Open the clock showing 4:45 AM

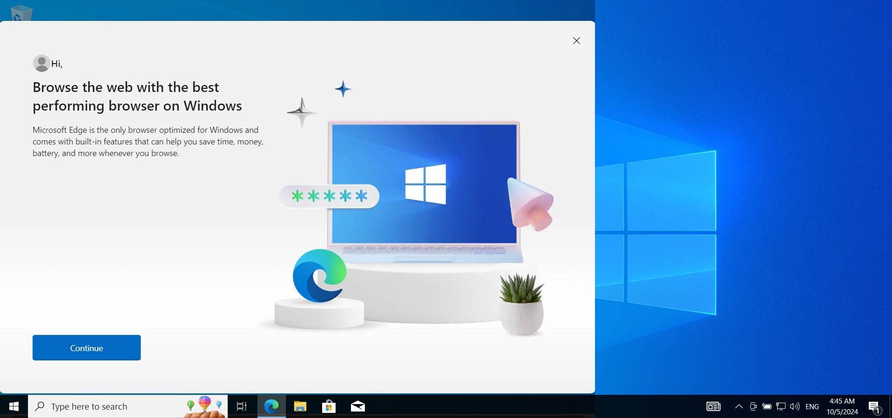point(842,406)
